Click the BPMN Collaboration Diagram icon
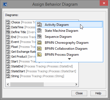This screenshot has height=100, width=110. click(39, 49)
